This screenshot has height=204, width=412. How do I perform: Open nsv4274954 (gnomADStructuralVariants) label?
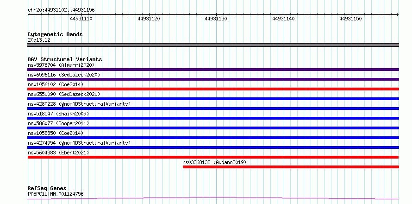point(79,143)
